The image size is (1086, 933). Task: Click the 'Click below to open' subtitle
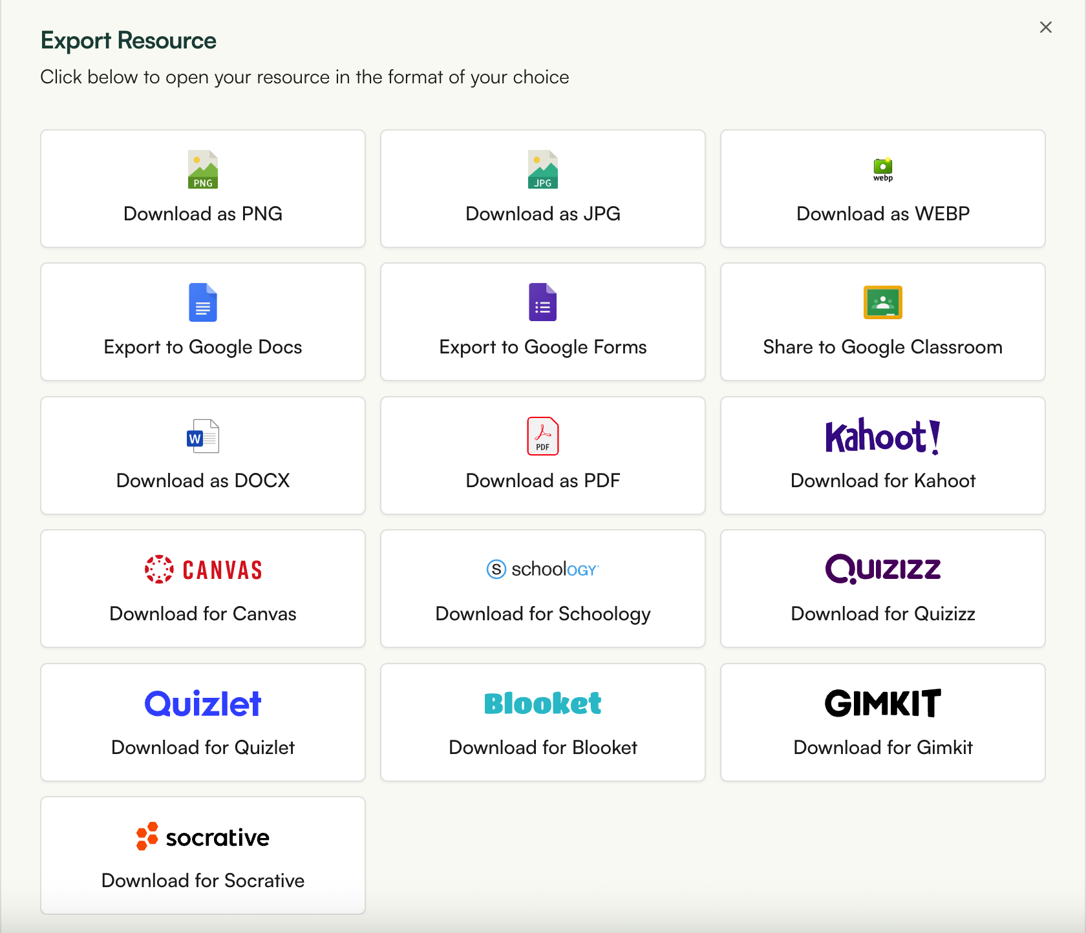pyautogui.click(x=305, y=78)
